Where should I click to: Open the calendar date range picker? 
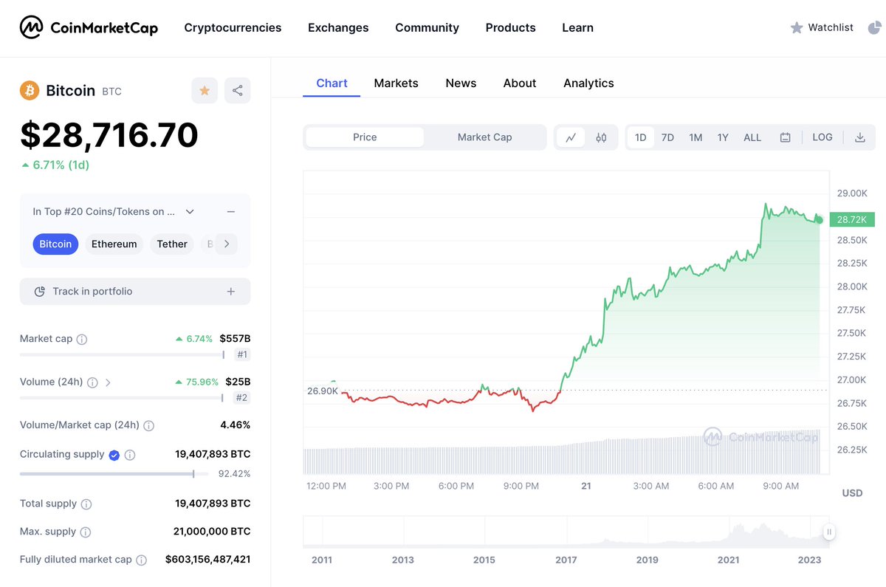(x=786, y=137)
